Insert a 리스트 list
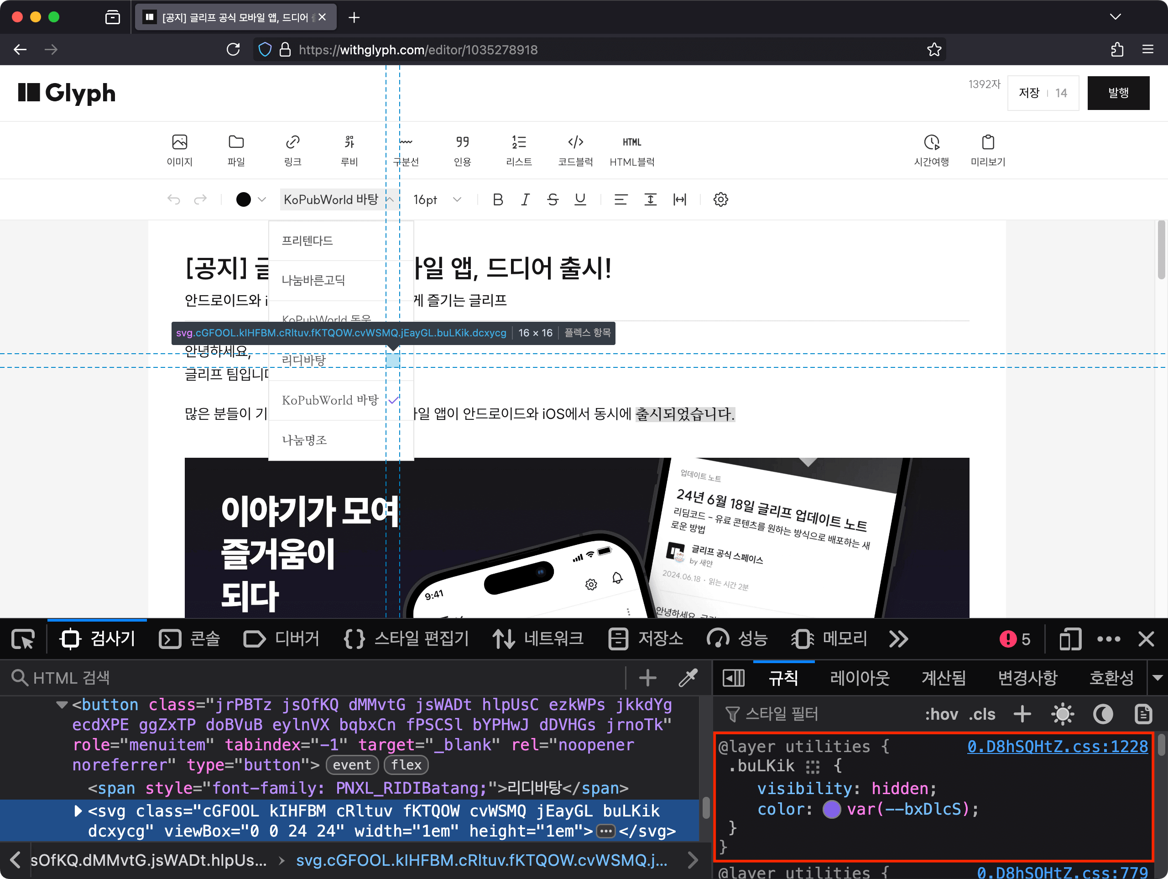The width and height of the screenshot is (1168, 879). tap(519, 151)
